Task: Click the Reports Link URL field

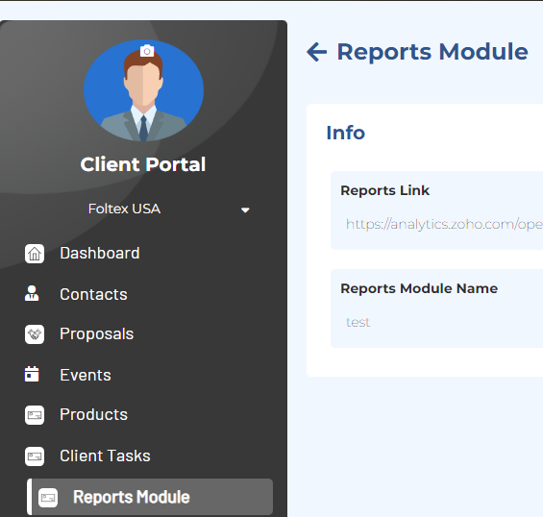Action: tap(444, 225)
